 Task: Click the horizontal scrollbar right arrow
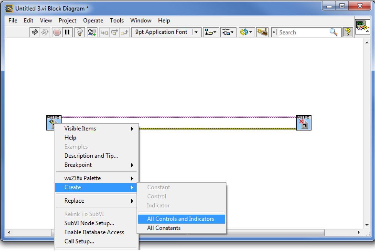[x=359, y=232]
